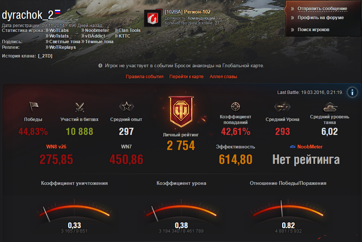362x242 pixels.
Task: Click the blue info icon
Action: coord(352,92)
